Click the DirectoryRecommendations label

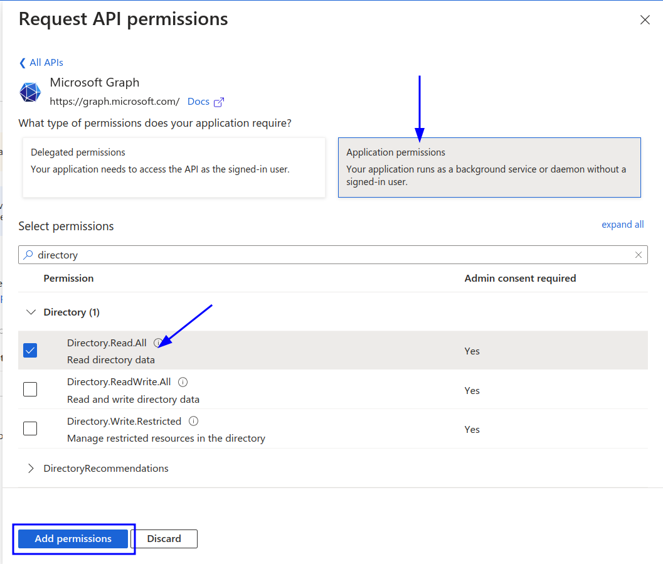[x=106, y=469]
